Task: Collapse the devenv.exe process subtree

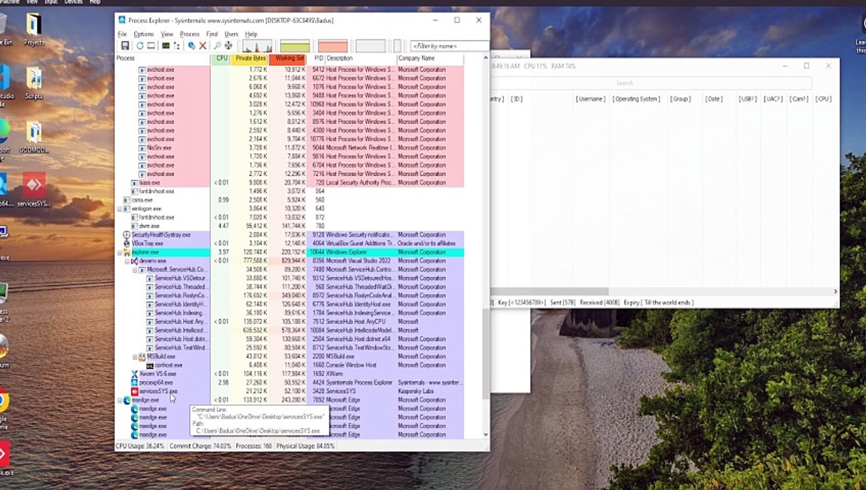Action: tap(127, 261)
